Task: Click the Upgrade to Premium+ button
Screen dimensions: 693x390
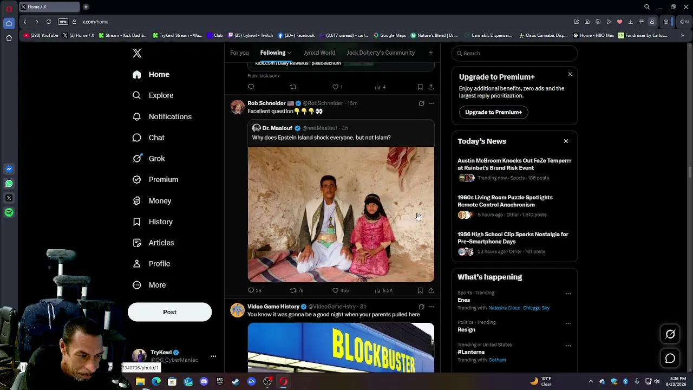Action: [x=493, y=112]
